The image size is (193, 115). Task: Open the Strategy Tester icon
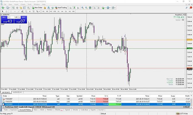28,8
